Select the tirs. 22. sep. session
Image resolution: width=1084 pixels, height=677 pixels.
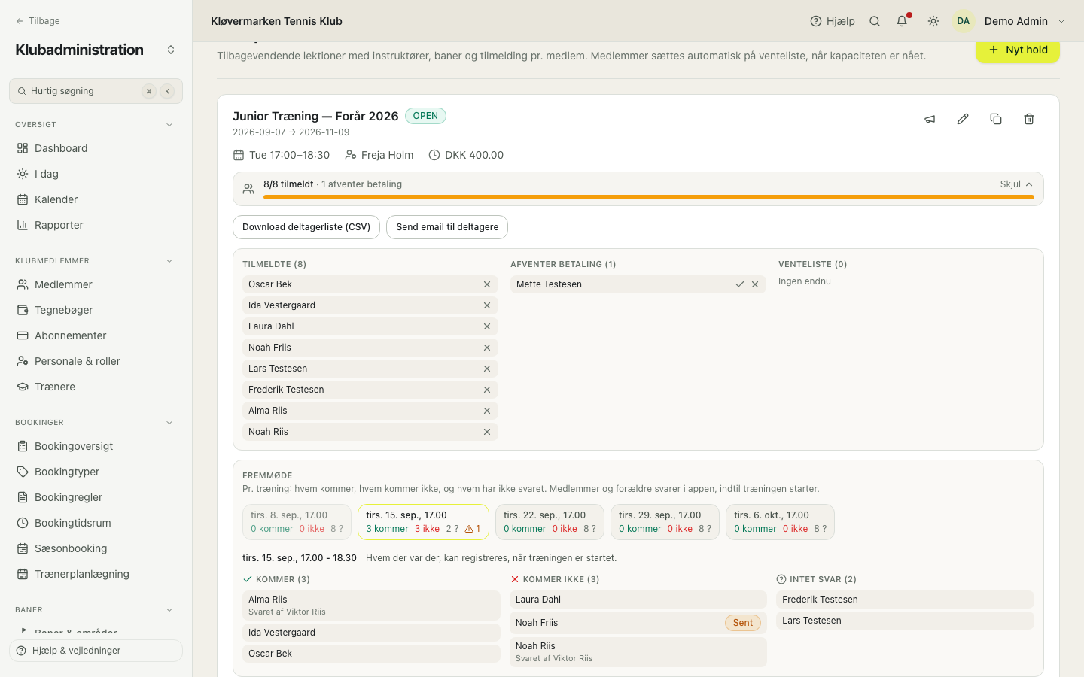click(550, 522)
